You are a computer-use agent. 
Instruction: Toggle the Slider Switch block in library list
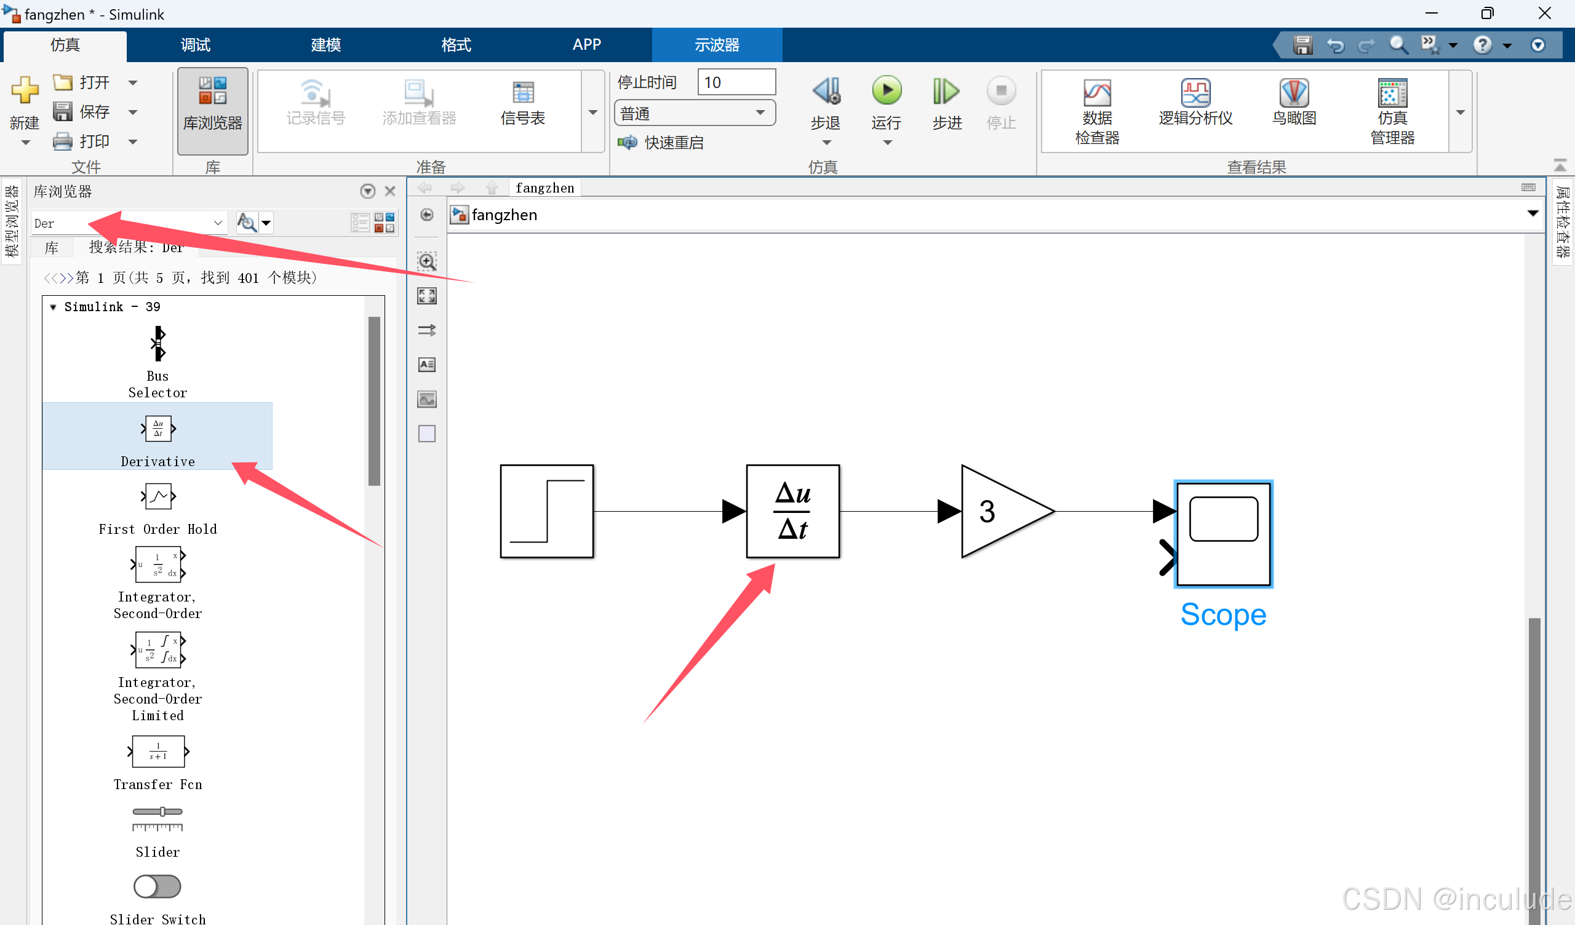[157, 886]
